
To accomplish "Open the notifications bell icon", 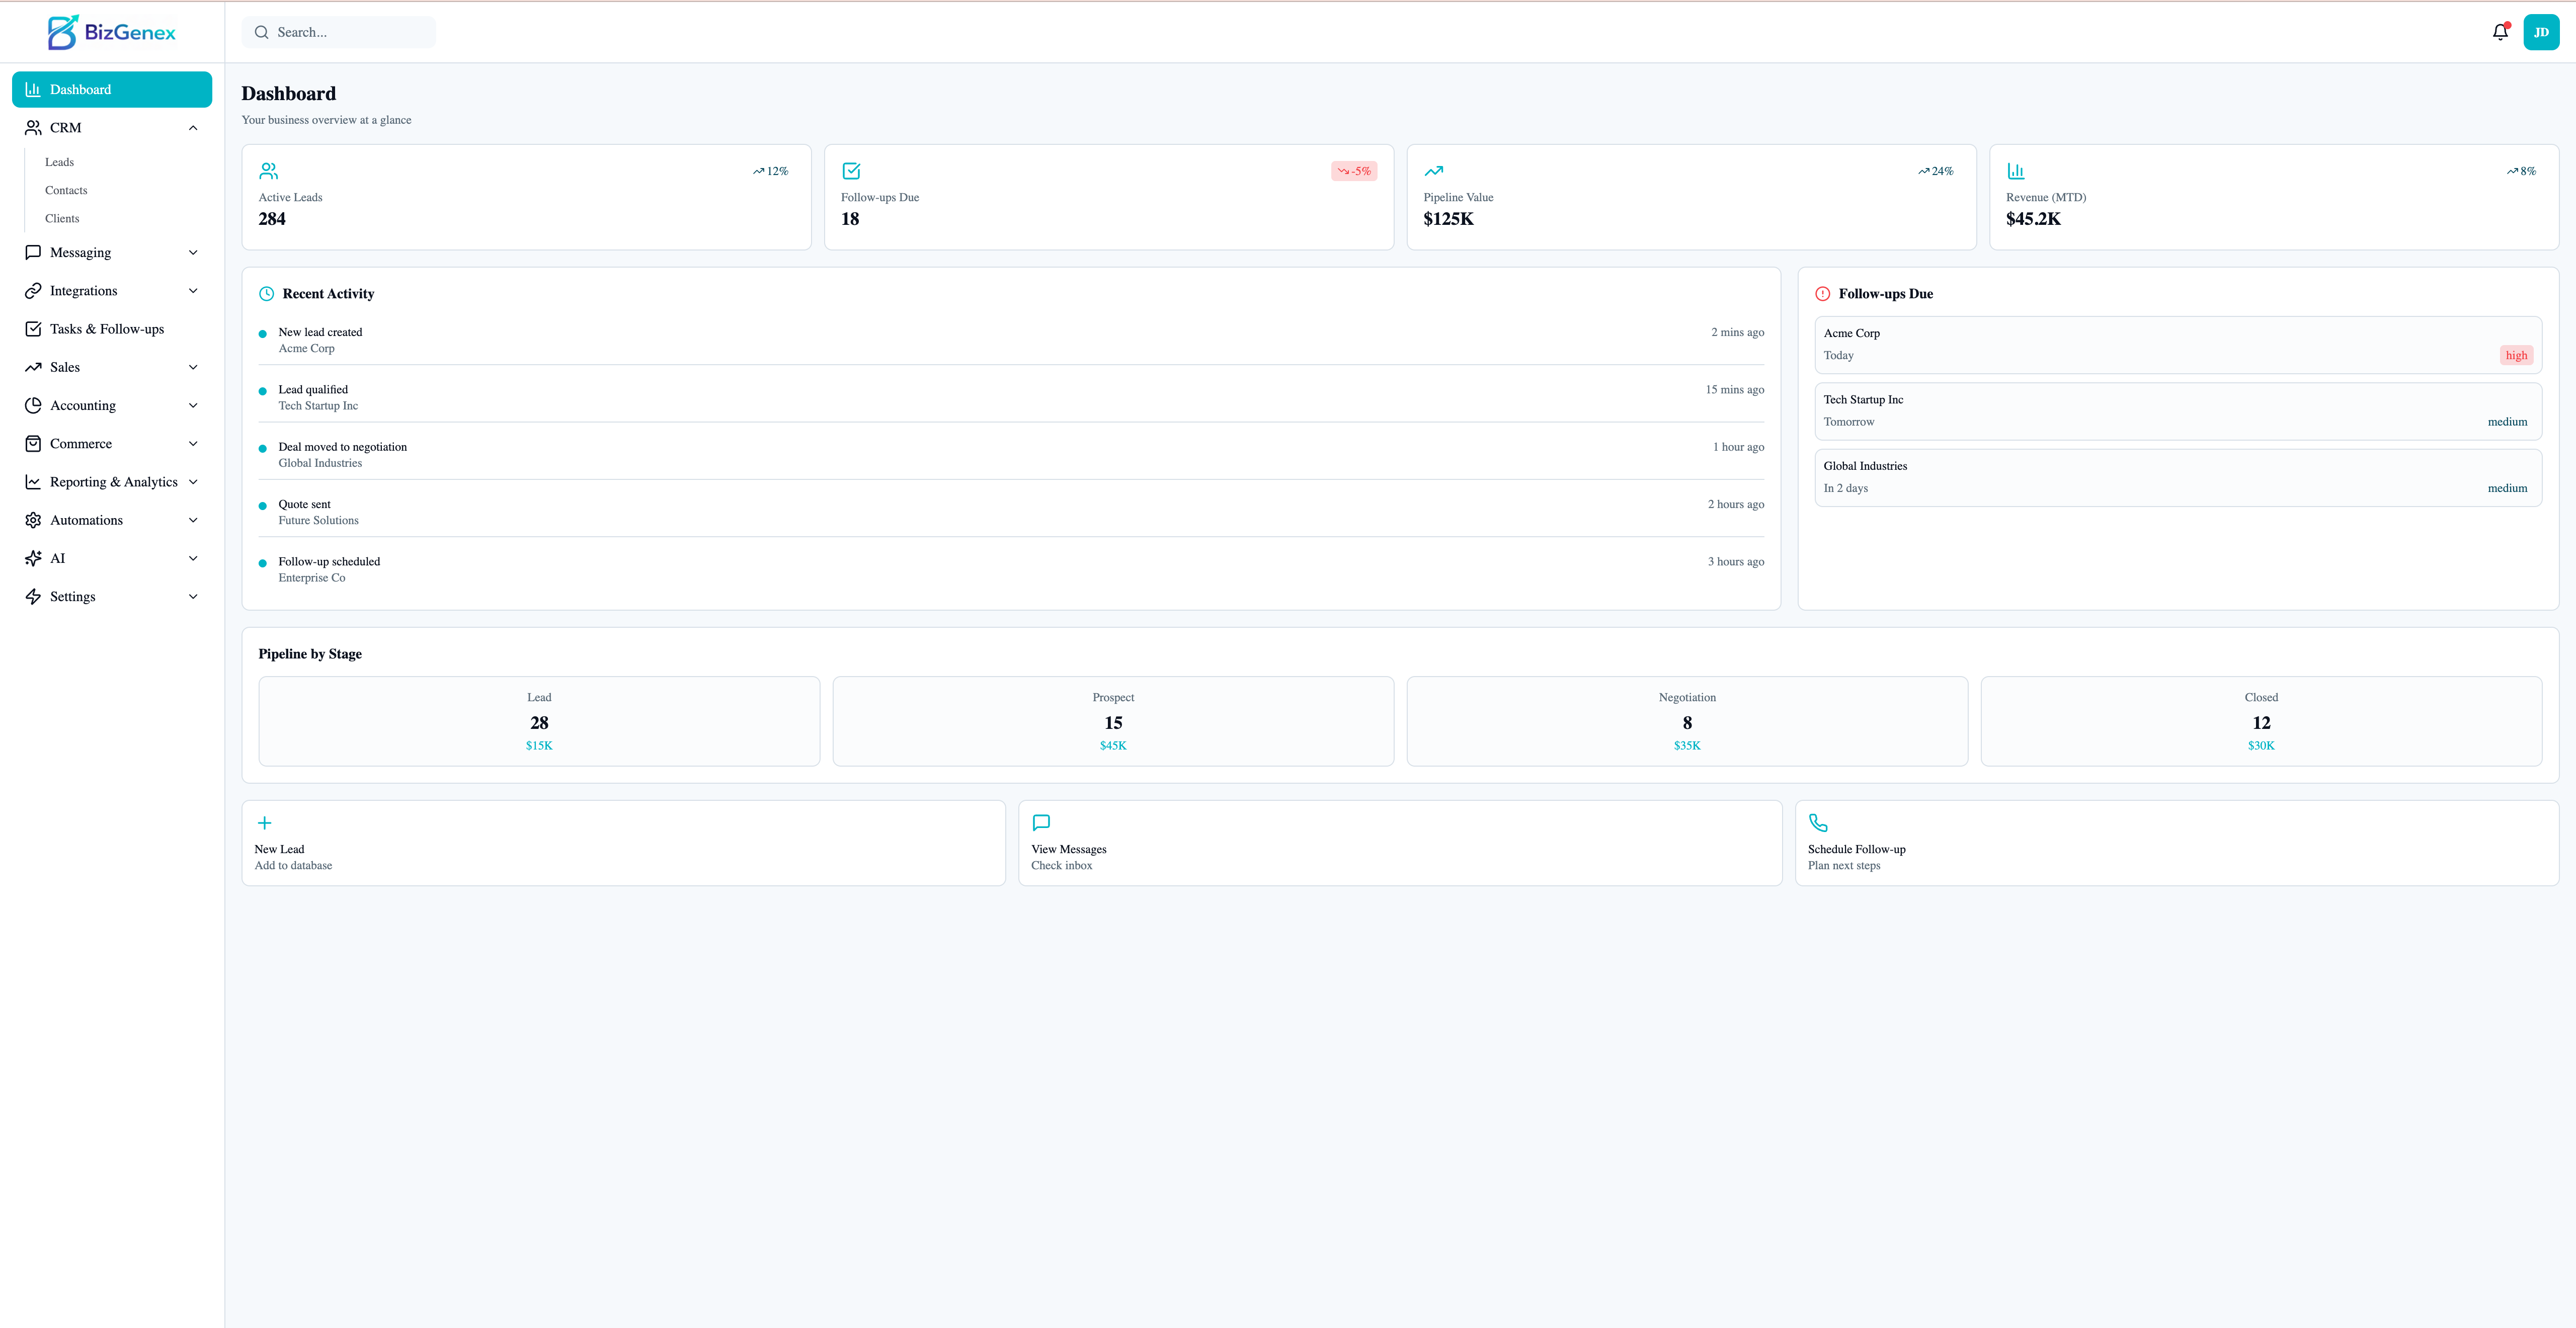I will pos(2499,31).
